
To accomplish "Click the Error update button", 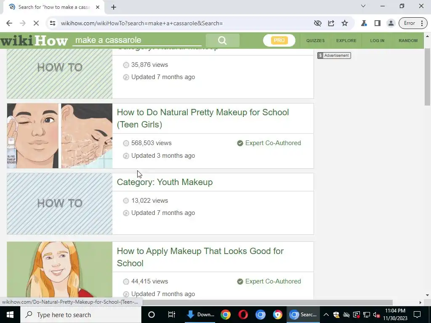I will pos(409,24).
